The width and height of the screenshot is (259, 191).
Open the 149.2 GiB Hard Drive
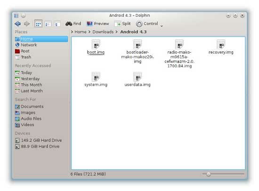point(41,141)
